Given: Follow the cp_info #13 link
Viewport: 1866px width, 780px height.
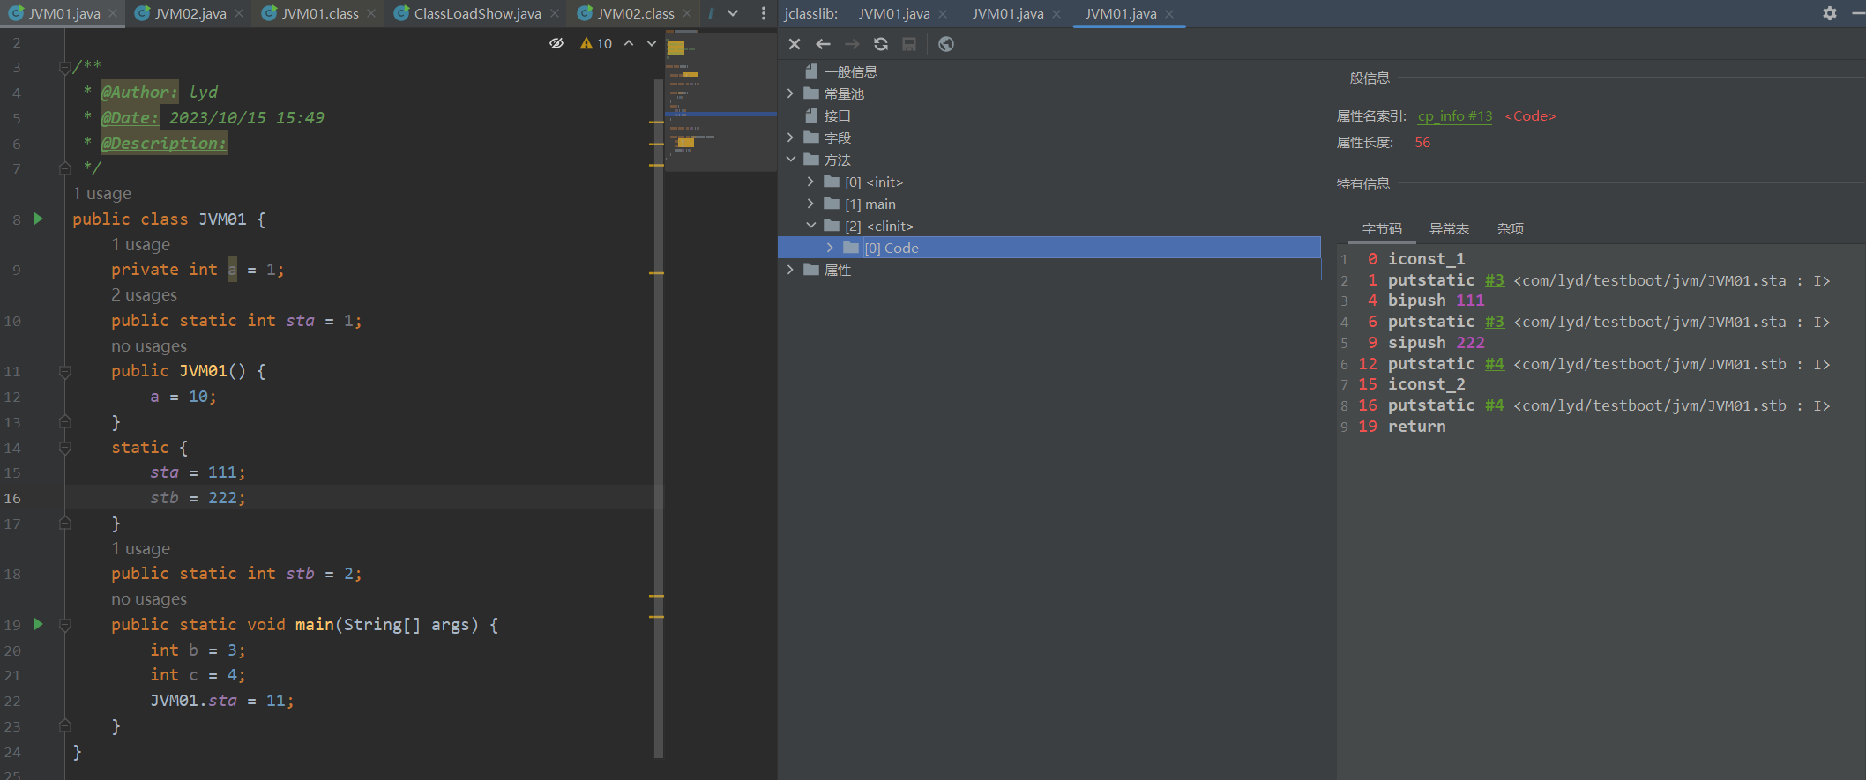Looking at the screenshot, I should point(1455,116).
